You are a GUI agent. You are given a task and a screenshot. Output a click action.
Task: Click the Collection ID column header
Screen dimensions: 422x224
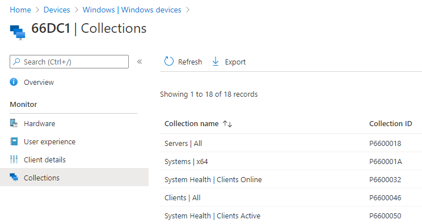point(390,124)
